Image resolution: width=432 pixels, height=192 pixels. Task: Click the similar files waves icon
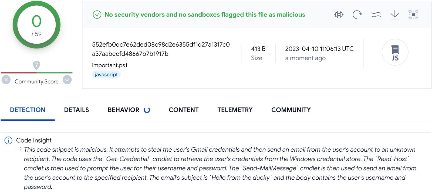tap(376, 15)
